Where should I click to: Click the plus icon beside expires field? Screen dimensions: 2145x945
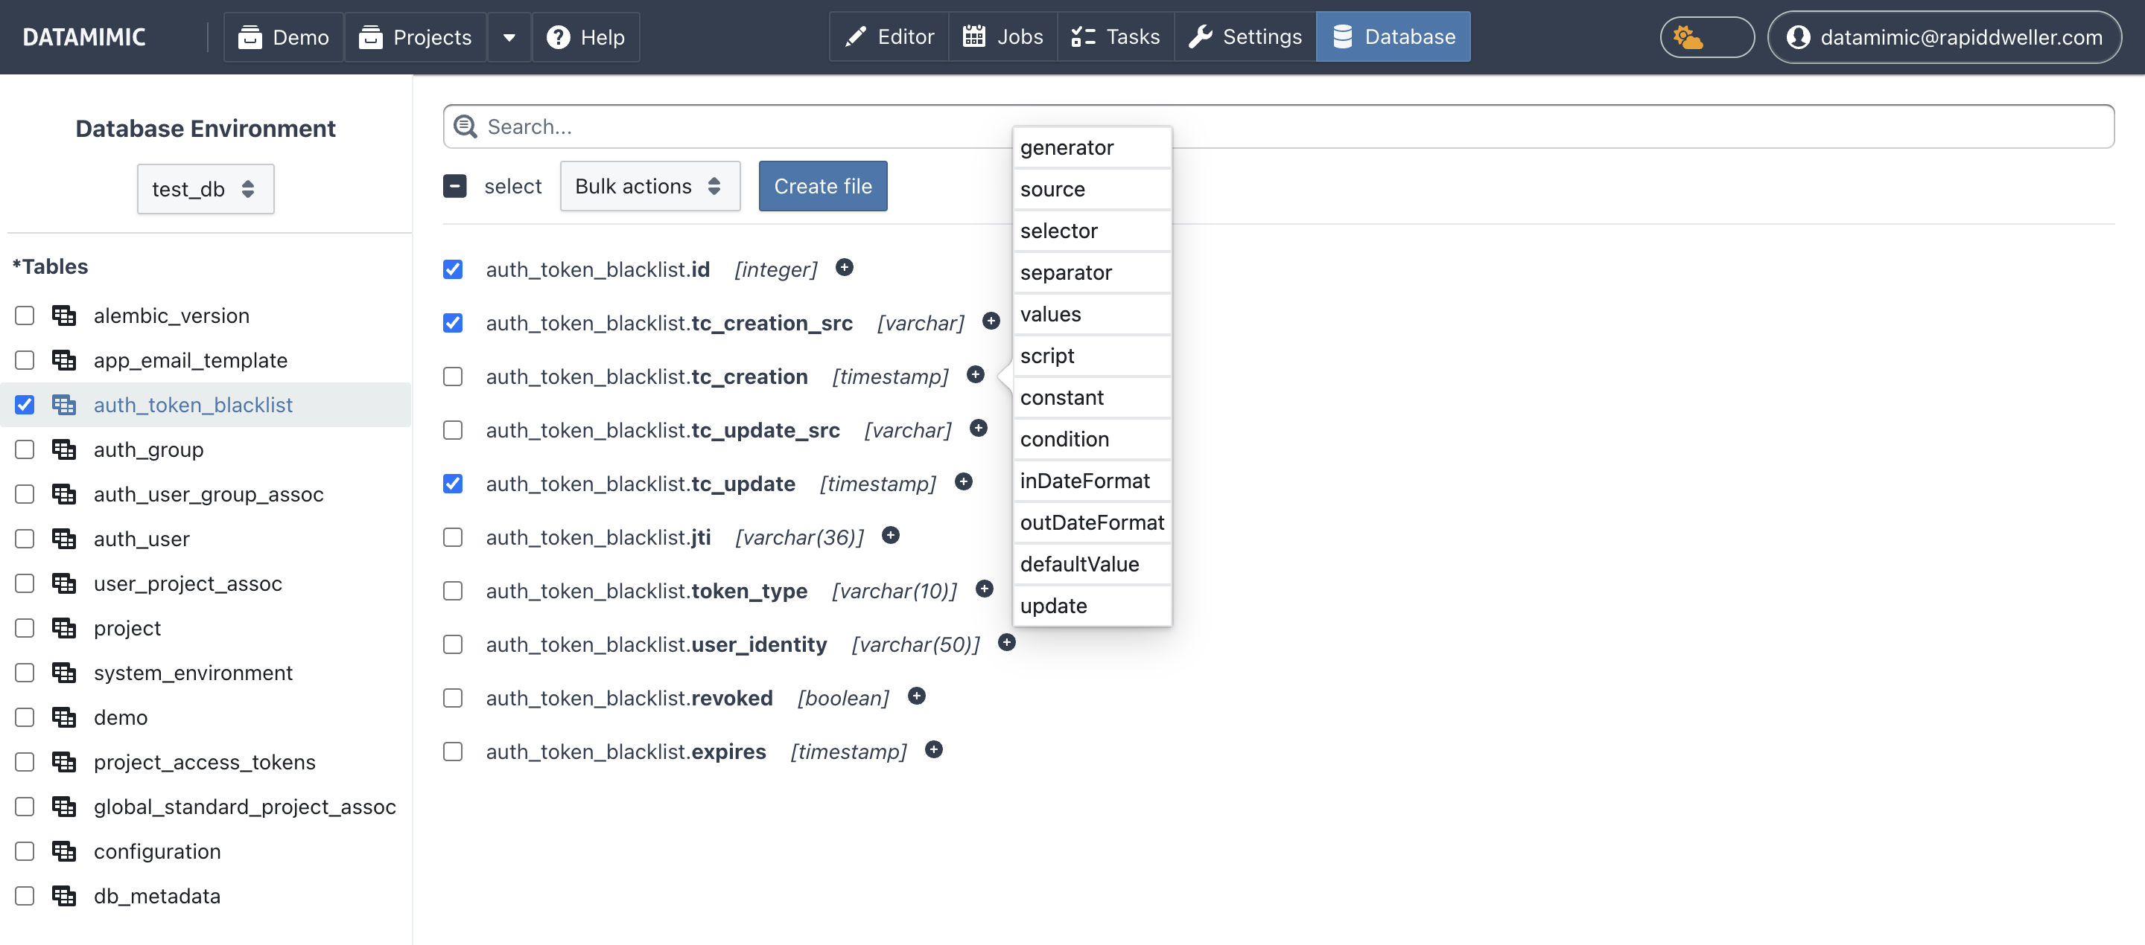coord(933,749)
